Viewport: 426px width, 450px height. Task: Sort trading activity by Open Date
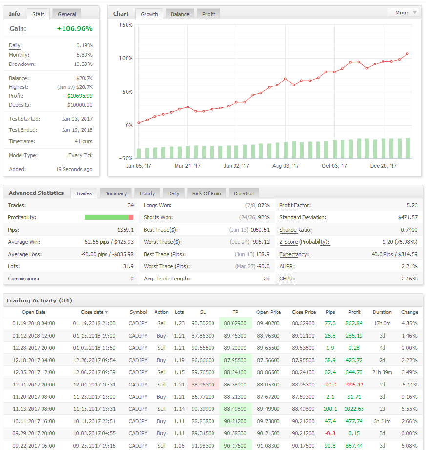34,312
